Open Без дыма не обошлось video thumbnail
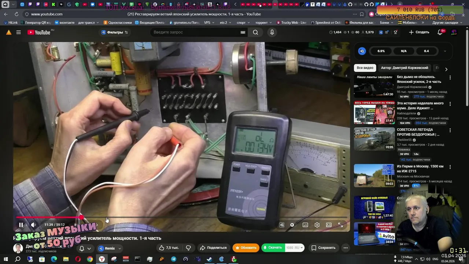This screenshot has width=469, height=264. tap(374, 86)
